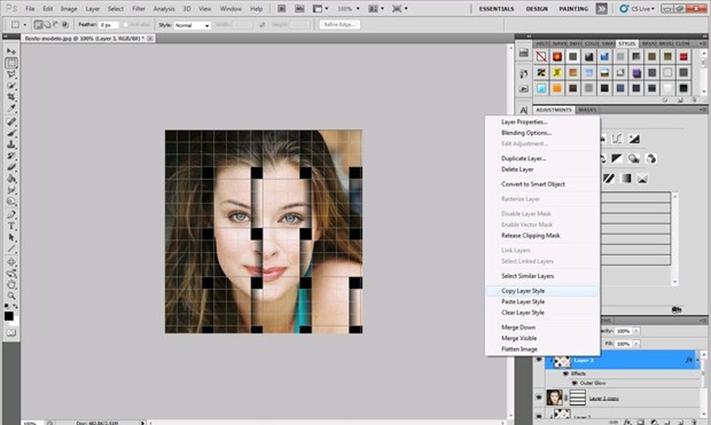The image size is (711, 425).
Task: Select the Rectangular Marquee tool
Action: click(x=12, y=63)
